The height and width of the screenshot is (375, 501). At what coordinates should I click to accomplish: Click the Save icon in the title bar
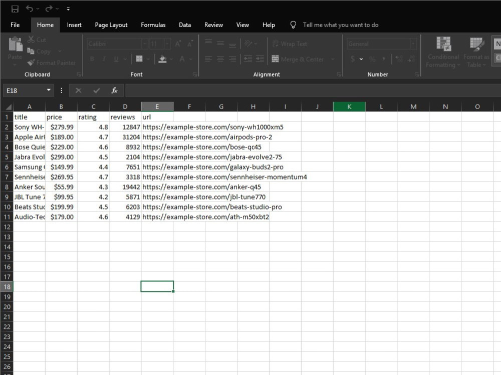[15, 9]
